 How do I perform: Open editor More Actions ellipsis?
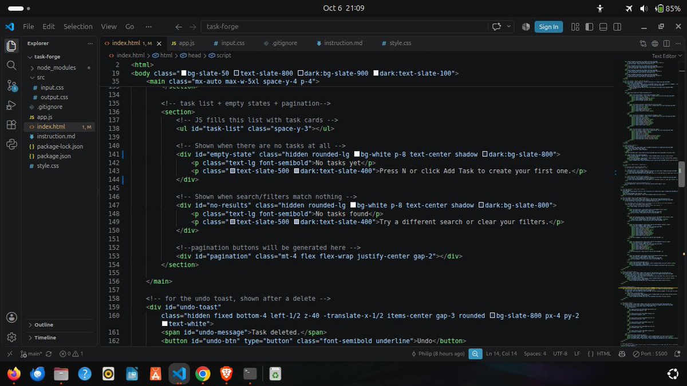[x=678, y=43]
